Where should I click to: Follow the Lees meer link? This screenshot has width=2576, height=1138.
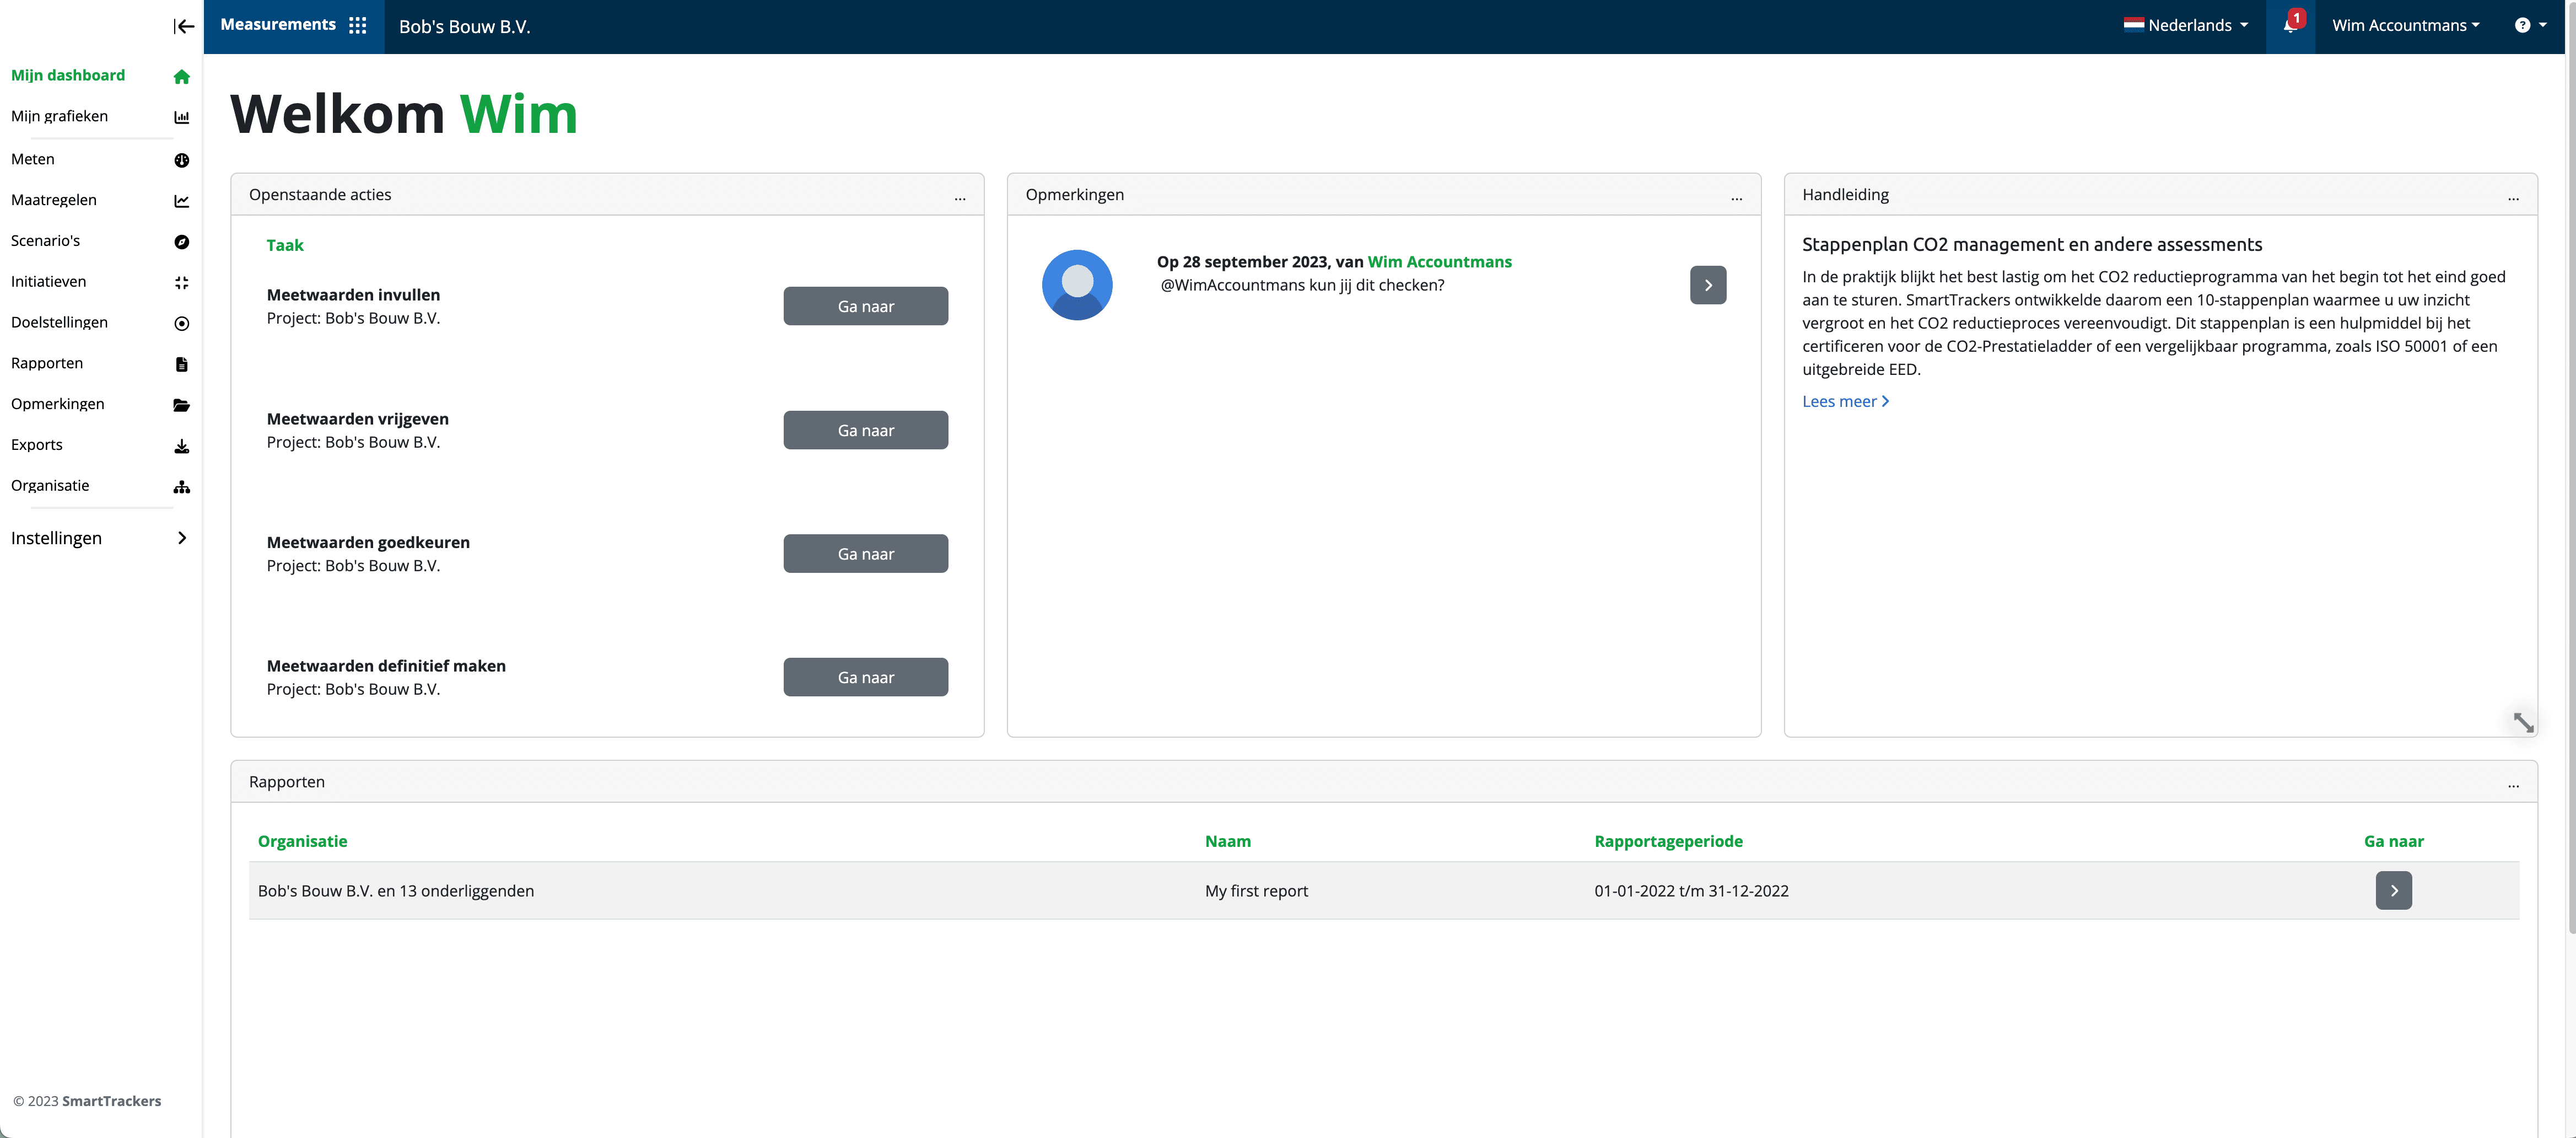1845,401
